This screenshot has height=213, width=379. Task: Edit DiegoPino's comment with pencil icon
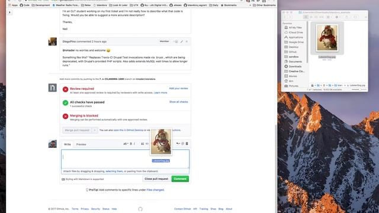182,41
